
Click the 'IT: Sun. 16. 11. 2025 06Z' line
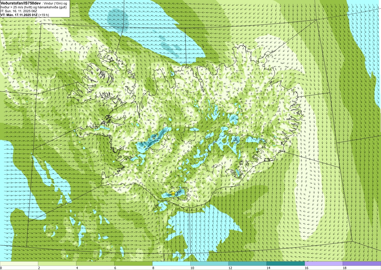(x=19, y=11)
